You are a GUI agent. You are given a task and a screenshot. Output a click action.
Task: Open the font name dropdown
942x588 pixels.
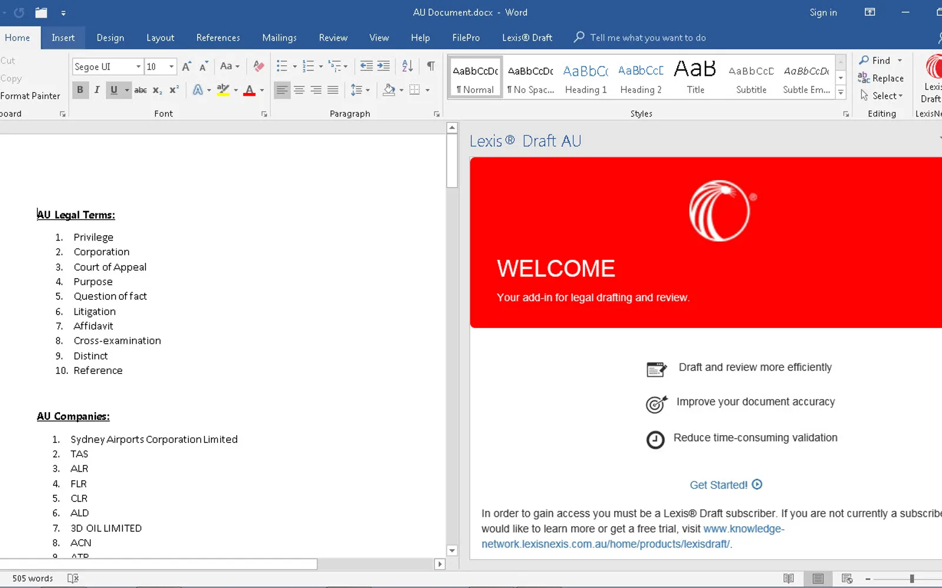coord(138,66)
